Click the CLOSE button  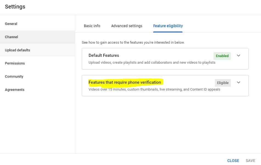pyautogui.click(x=233, y=161)
